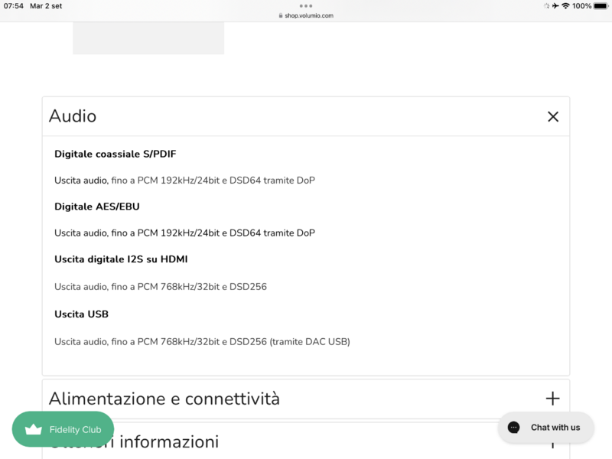612x459 pixels.
Task: Click the Audio section header title
Action: pos(73,116)
